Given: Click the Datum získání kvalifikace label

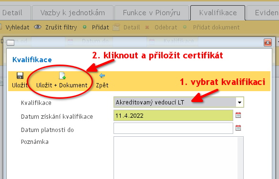Looking at the screenshot, I should pos(57,117).
